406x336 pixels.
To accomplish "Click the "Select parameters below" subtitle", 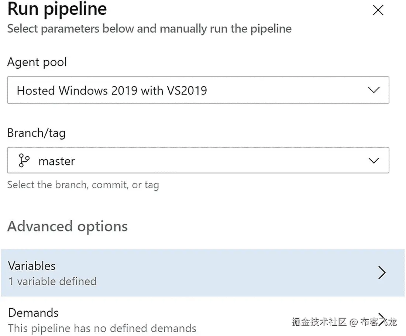I will click(x=149, y=29).
